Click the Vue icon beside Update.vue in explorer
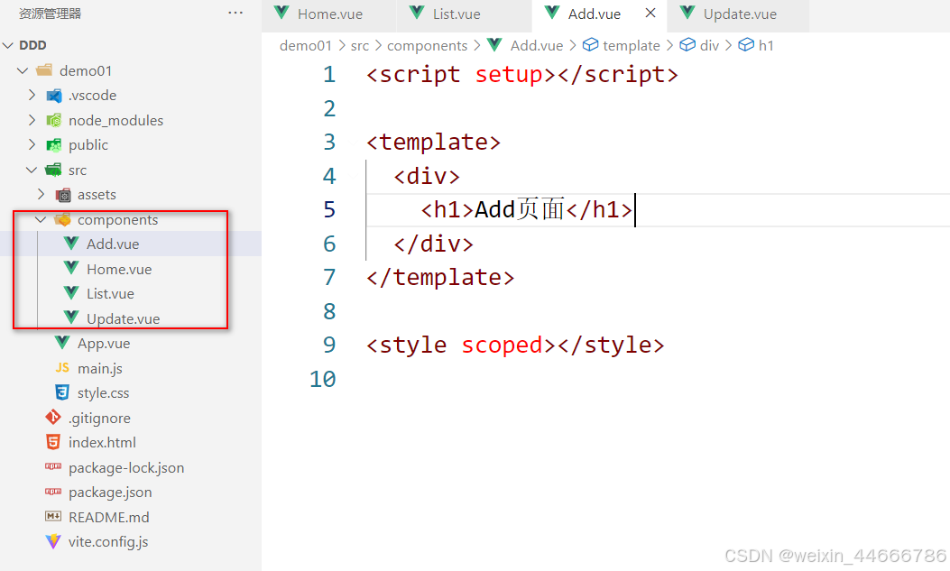This screenshot has width=950, height=571. [71, 318]
